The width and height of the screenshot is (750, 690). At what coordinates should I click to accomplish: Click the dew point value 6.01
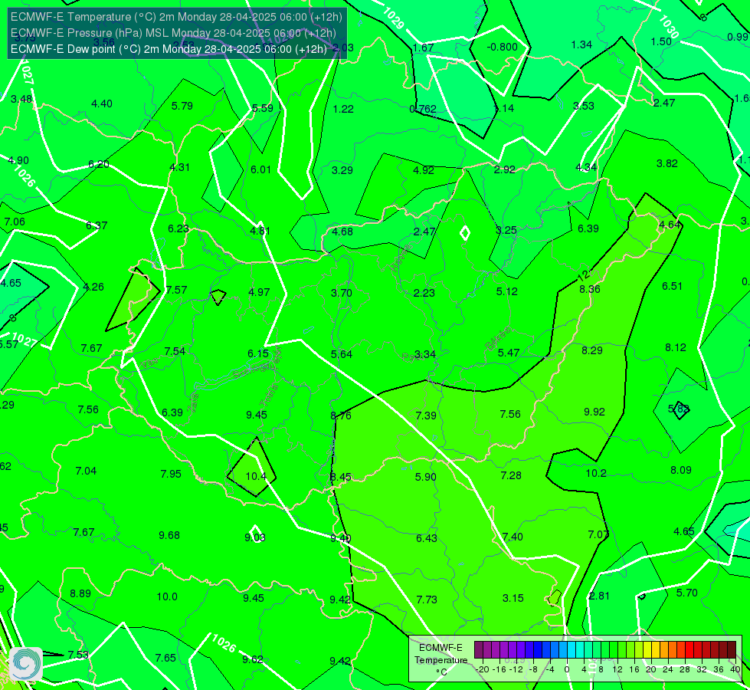[x=260, y=169]
